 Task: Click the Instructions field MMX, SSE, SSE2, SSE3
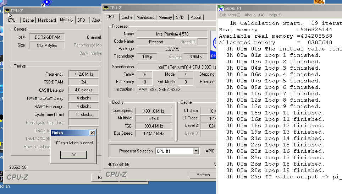click(177, 89)
